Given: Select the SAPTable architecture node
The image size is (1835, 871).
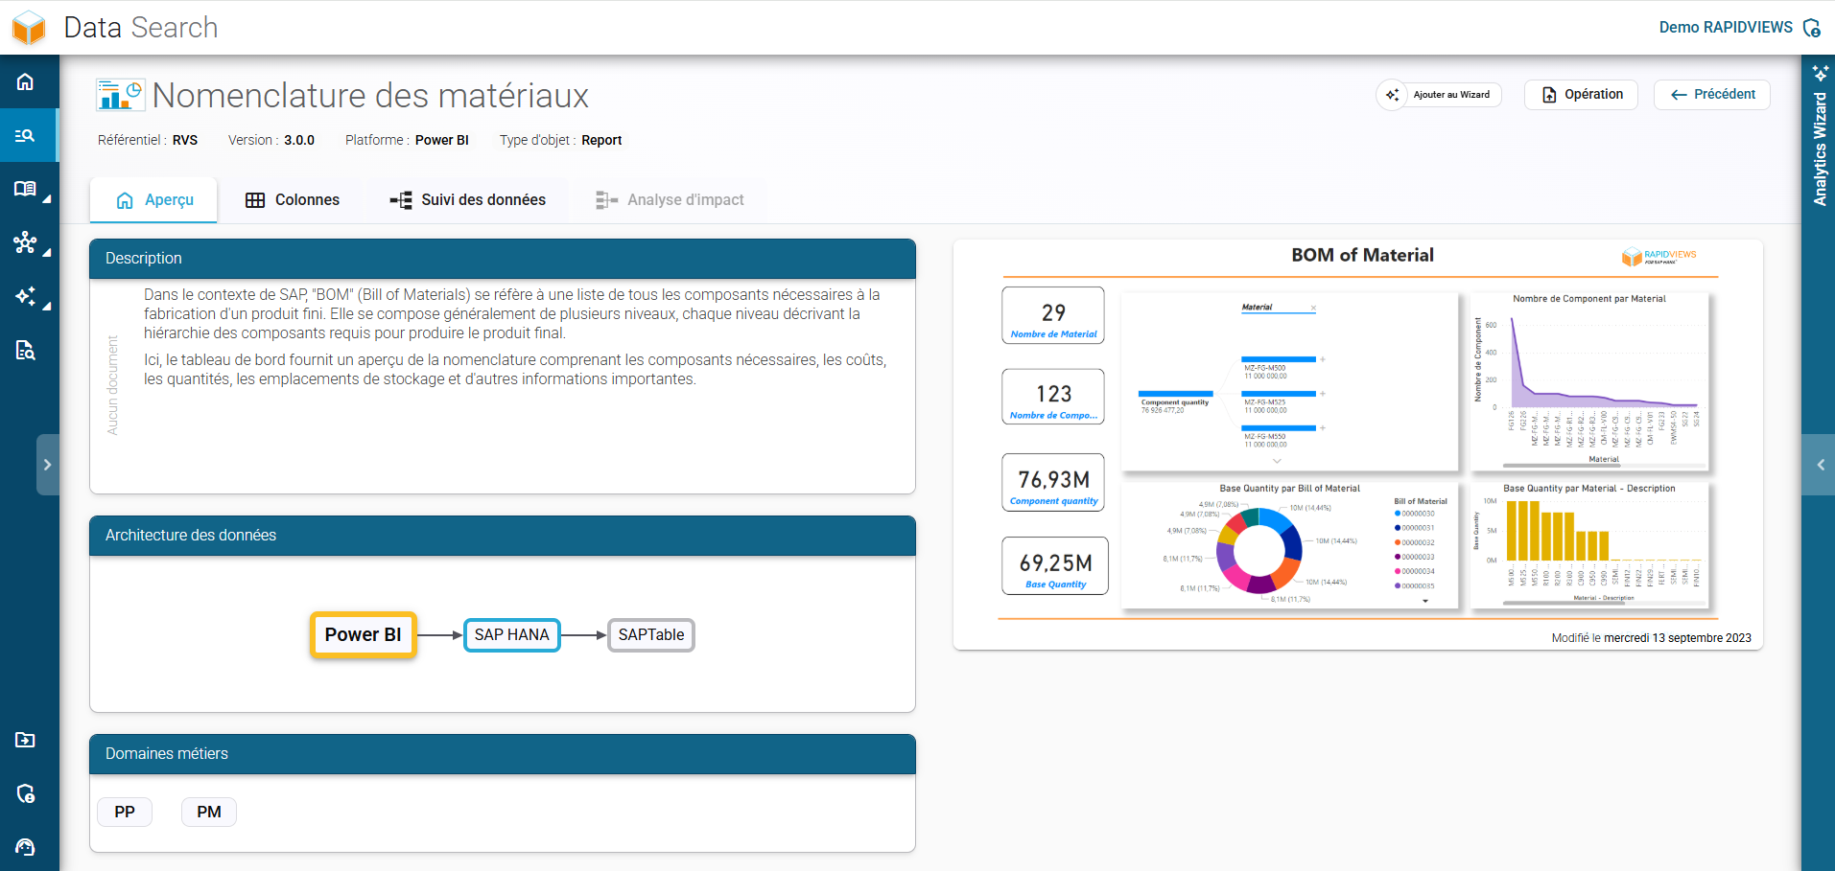Looking at the screenshot, I should (651, 634).
